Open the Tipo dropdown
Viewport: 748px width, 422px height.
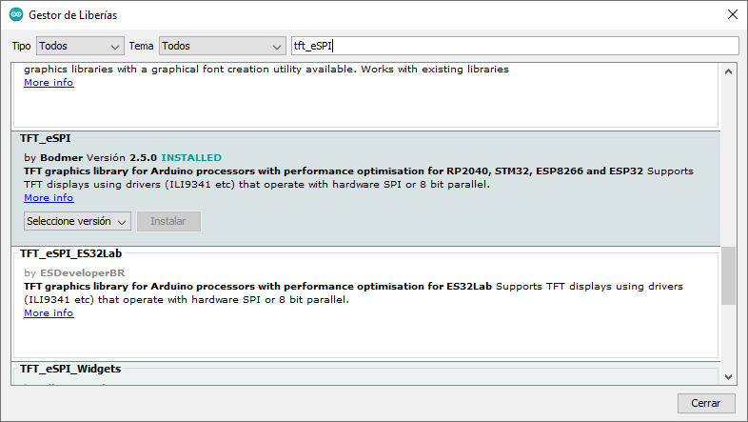point(80,47)
